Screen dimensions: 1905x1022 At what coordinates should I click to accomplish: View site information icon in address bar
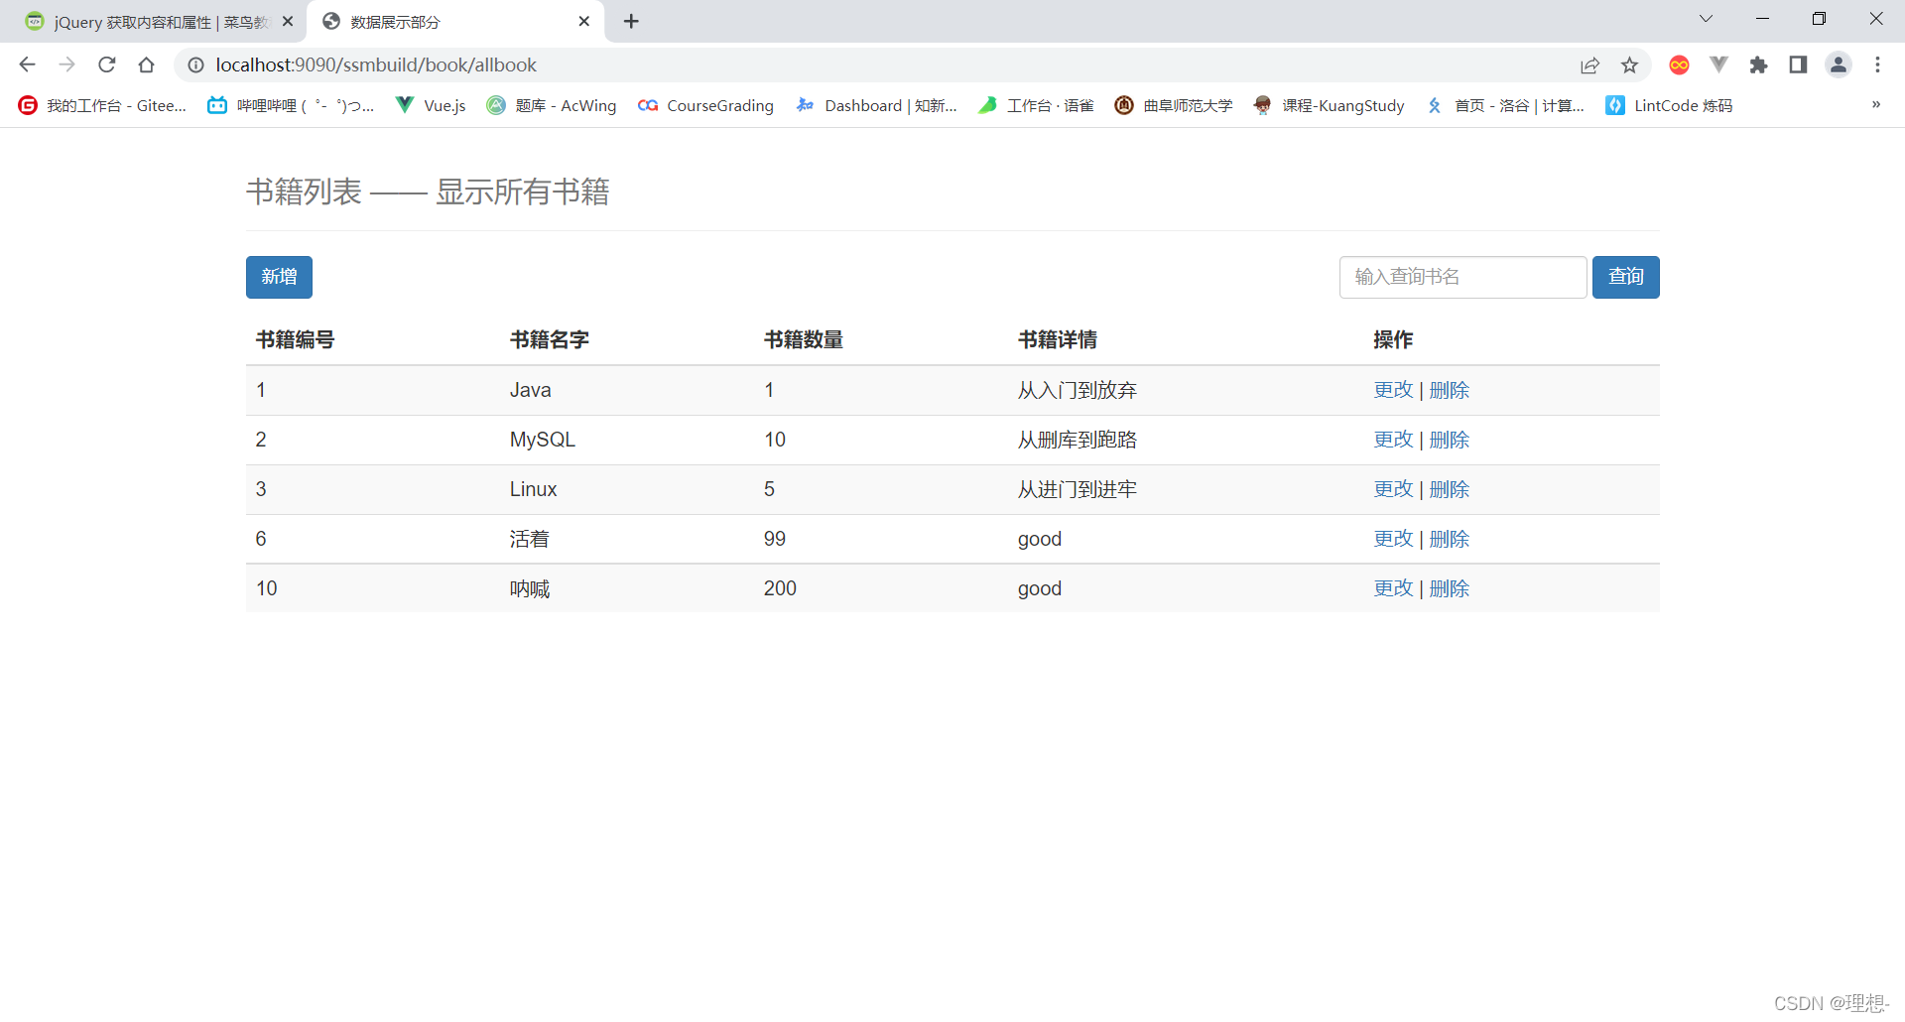click(196, 64)
